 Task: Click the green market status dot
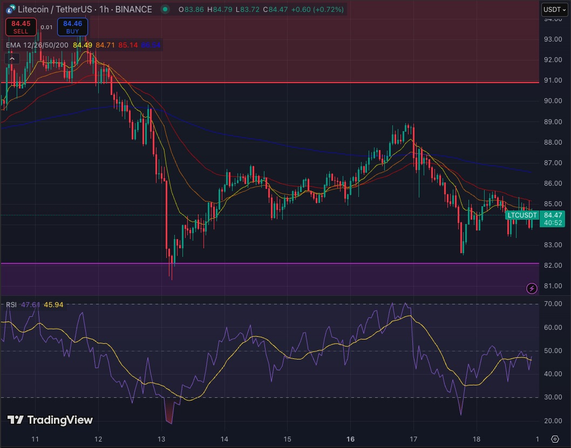tap(165, 9)
